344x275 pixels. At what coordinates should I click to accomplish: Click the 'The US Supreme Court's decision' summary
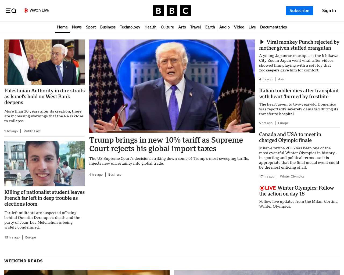click(x=169, y=161)
